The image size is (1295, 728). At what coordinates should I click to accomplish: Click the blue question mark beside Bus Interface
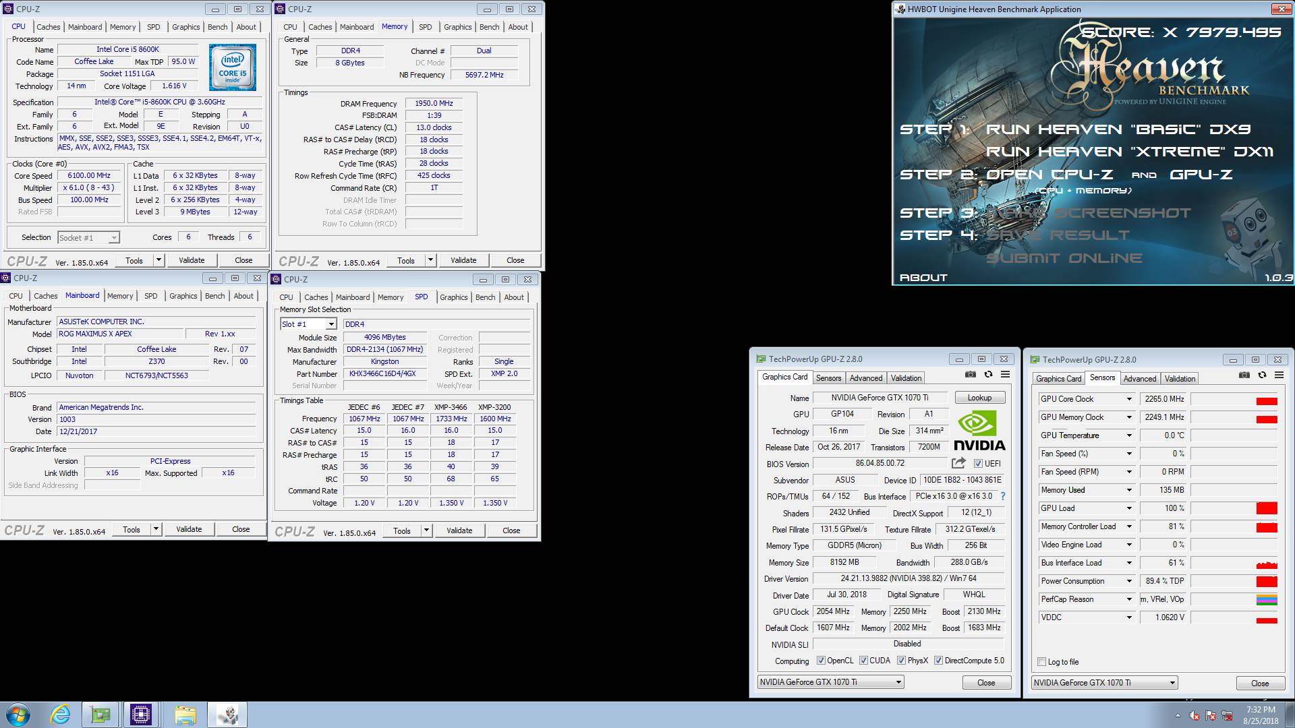point(1003,496)
